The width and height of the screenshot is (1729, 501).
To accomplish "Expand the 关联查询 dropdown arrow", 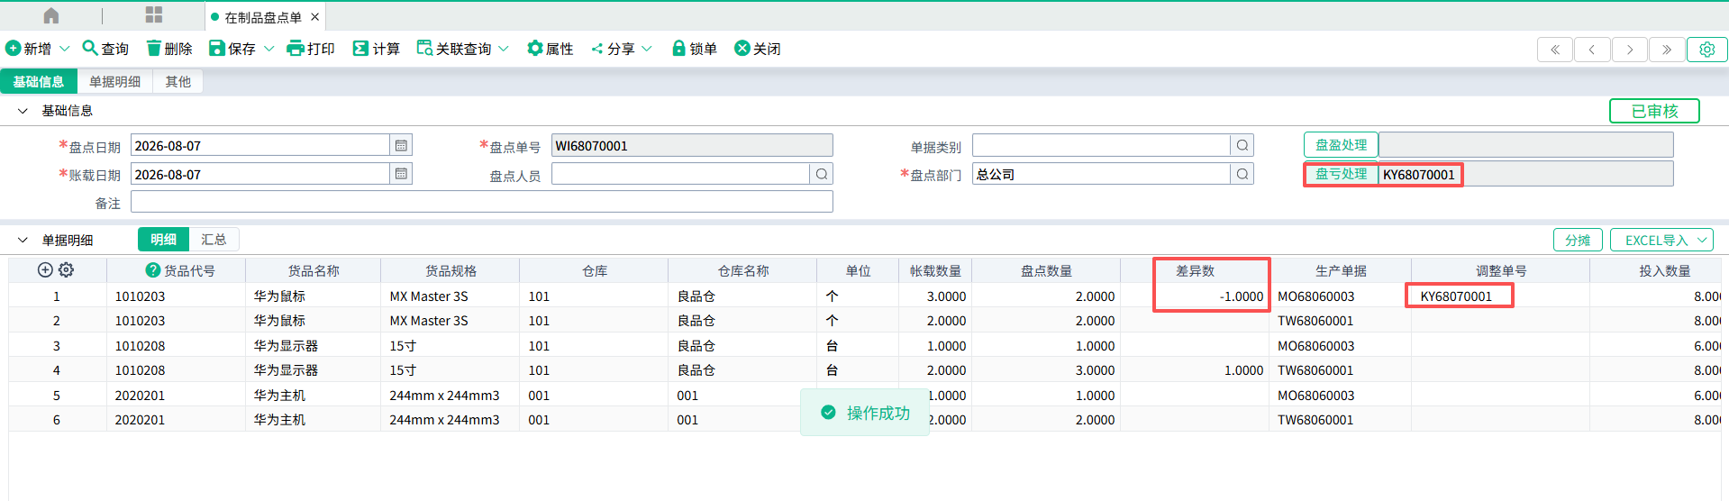I will point(504,49).
